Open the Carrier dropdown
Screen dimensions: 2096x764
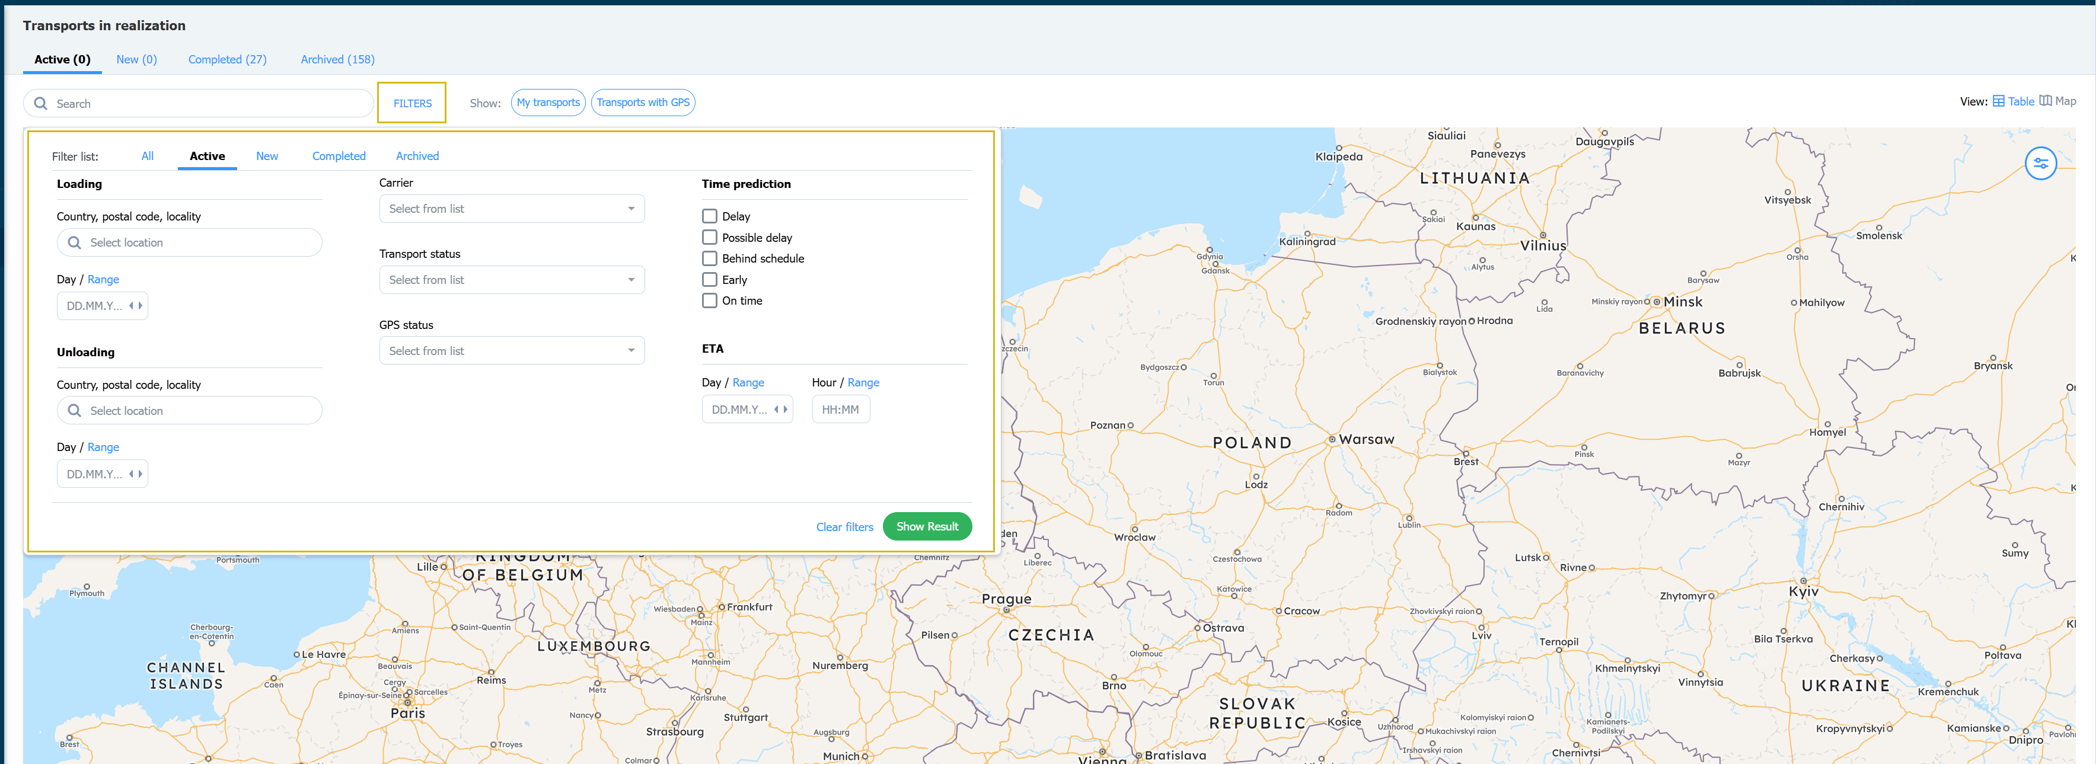tap(512, 209)
